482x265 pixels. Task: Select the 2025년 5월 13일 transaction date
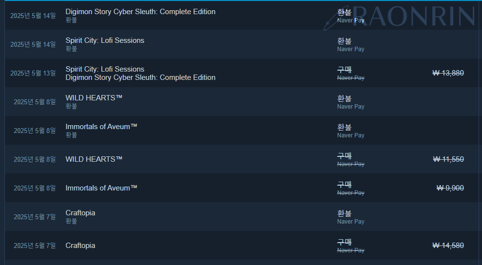33,73
